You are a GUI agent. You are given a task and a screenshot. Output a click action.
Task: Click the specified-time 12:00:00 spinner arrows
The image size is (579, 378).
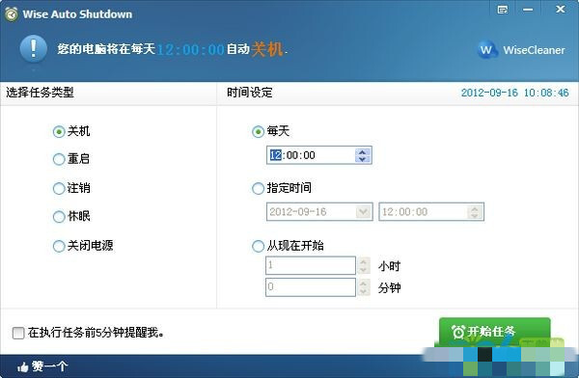[475, 212]
